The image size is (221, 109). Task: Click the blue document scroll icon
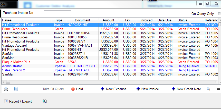click(x=16, y=89)
